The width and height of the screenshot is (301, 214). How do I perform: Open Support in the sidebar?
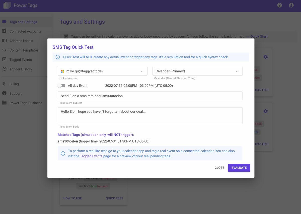[26, 93]
